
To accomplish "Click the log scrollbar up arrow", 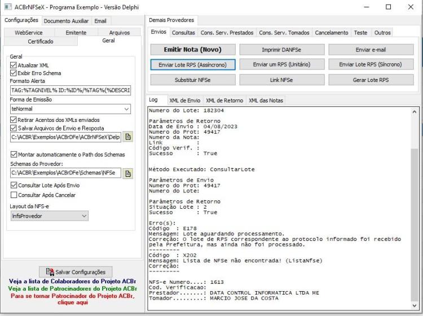I will click(415, 112).
